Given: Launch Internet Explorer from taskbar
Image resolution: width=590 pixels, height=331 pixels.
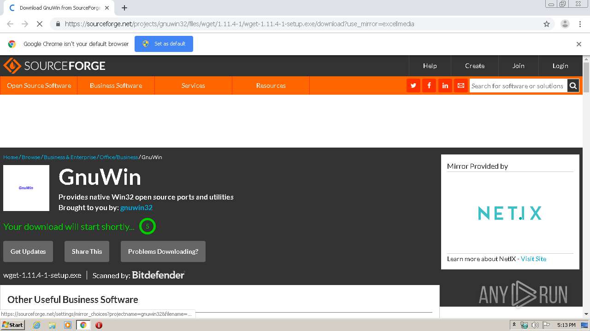Looking at the screenshot, I should click(x=36, y=325).
